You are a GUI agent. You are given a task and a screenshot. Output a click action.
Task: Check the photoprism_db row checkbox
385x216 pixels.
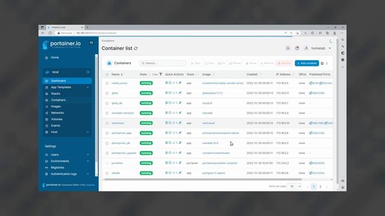tap(107, 143)
